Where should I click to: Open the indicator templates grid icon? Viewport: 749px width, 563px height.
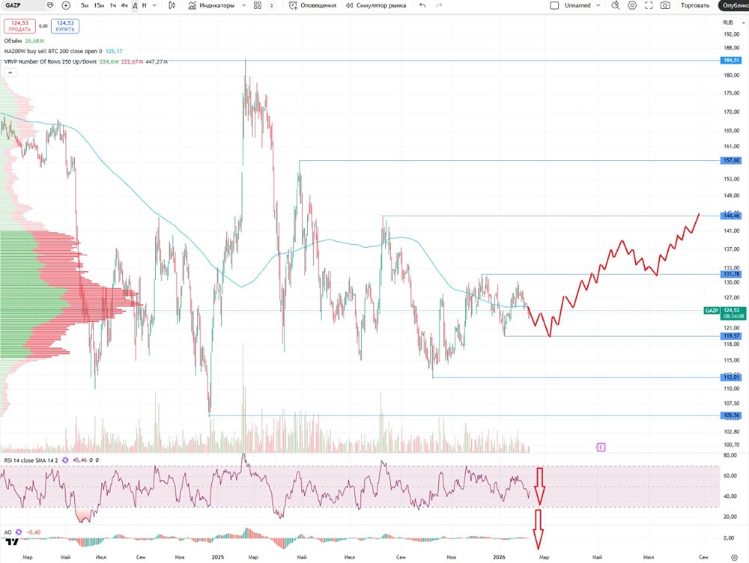tap(258, 6)
